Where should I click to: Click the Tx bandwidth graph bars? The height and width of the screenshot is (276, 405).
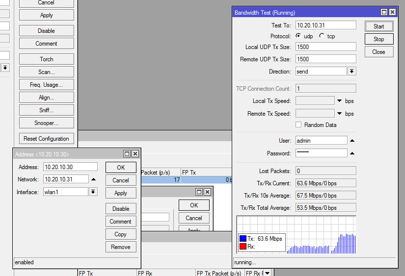pyautogui.click(x=321, y=244)
